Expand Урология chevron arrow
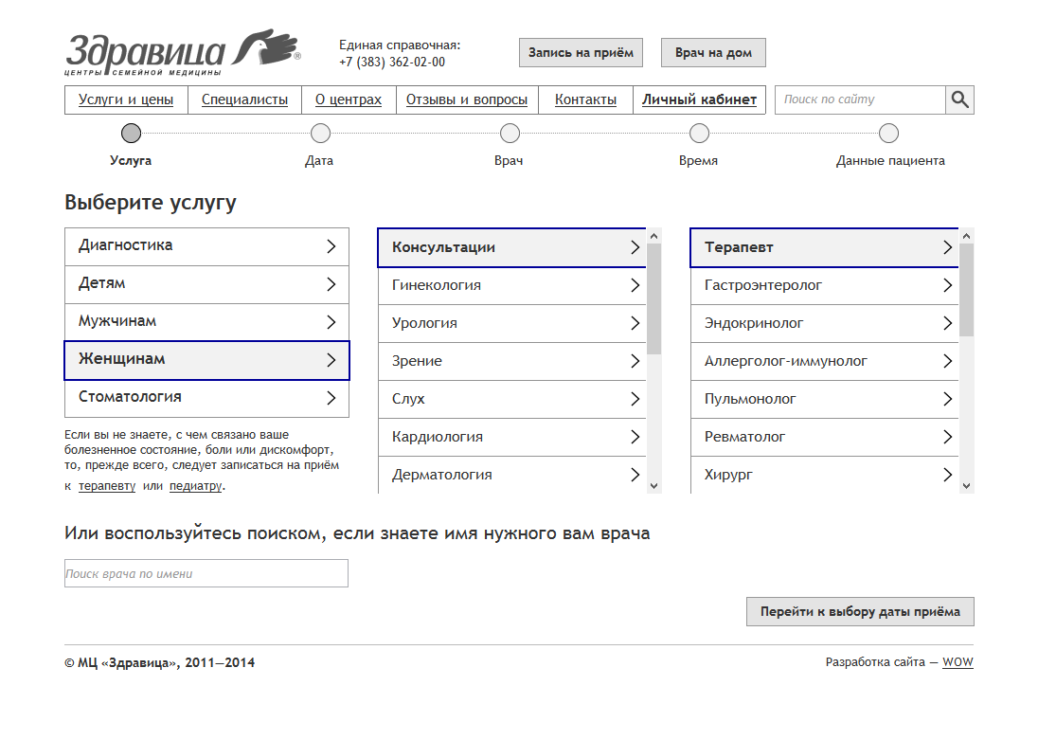The height and width of the screenshot is (740, 1038). [635, 323]
